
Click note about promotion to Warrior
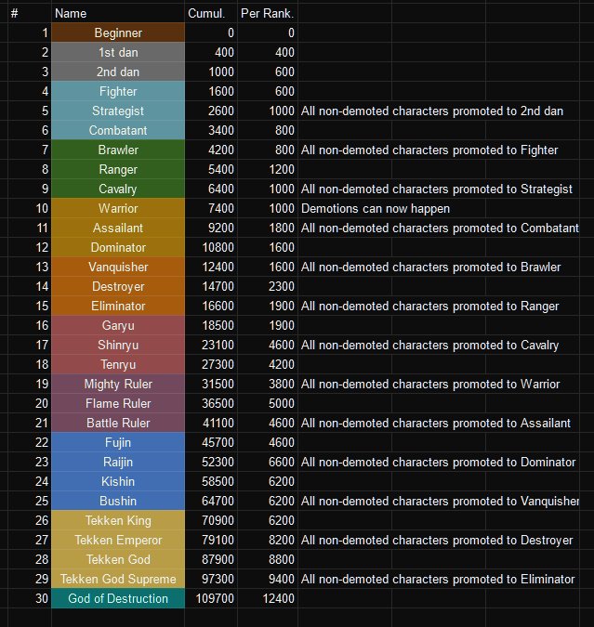[x=430, y=385]
